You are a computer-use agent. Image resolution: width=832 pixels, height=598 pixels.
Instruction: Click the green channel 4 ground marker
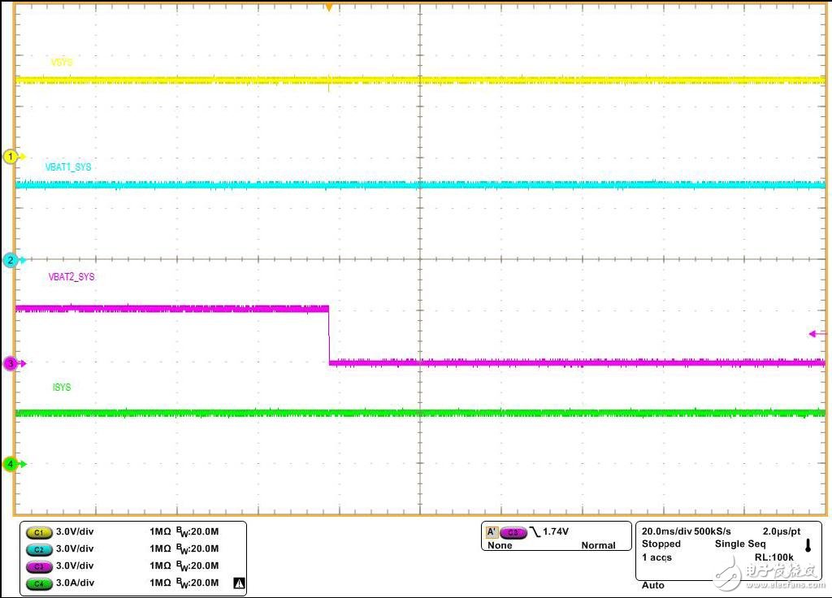11,464
